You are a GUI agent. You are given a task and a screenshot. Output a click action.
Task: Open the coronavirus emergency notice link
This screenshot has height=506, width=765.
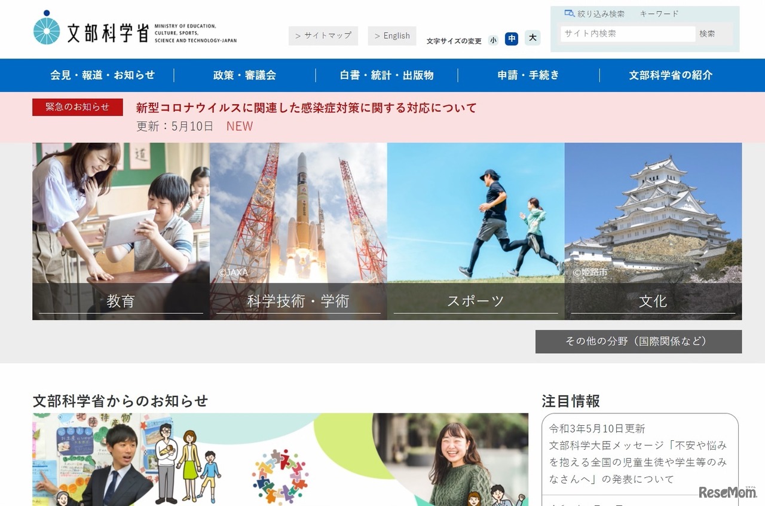pyautogui.click(x=305, y=108)
